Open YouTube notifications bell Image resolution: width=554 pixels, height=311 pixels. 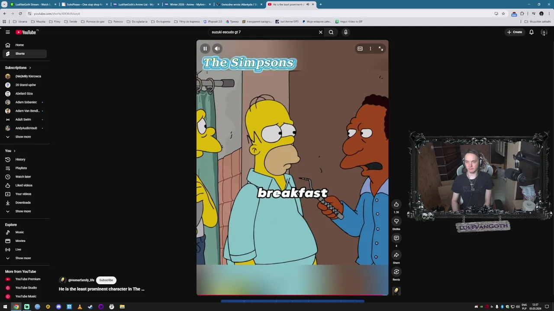click(531, 32)
